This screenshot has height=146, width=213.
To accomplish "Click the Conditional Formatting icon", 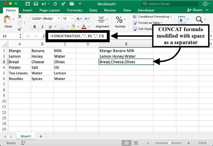I will (135, 17).
